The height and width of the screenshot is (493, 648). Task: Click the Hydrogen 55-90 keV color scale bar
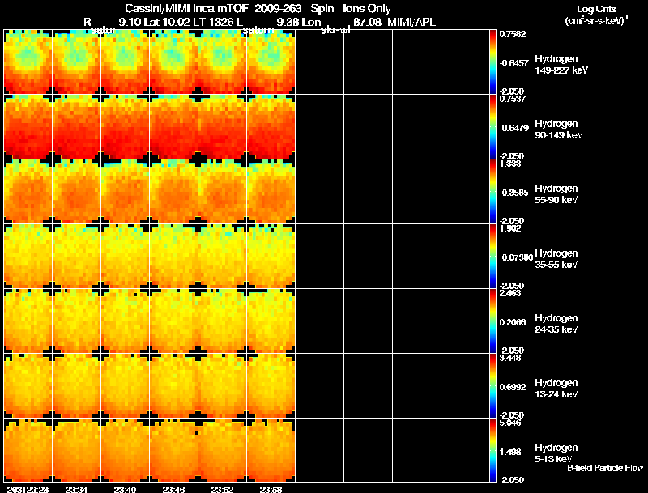click(492, 192)
